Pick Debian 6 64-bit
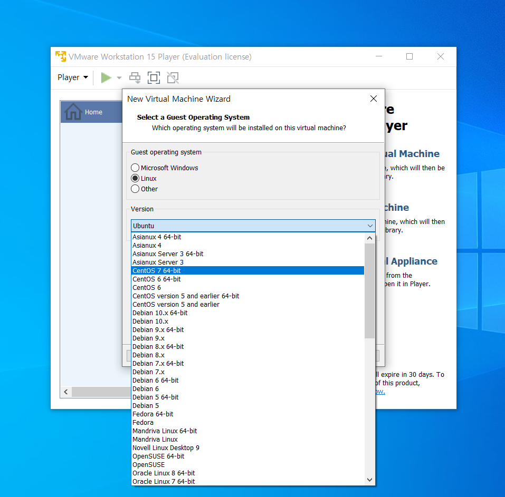 248,380
